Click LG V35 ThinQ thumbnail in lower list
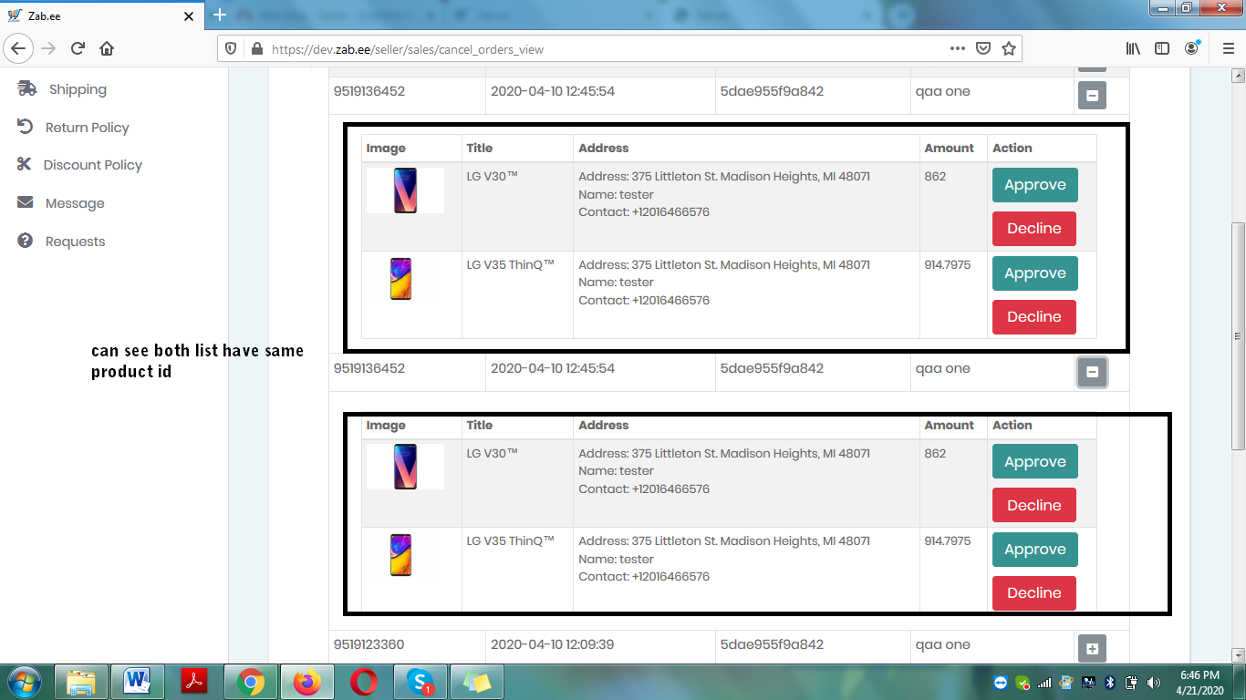This screenshot has width=1246, height=700. (x=400, y=555)
